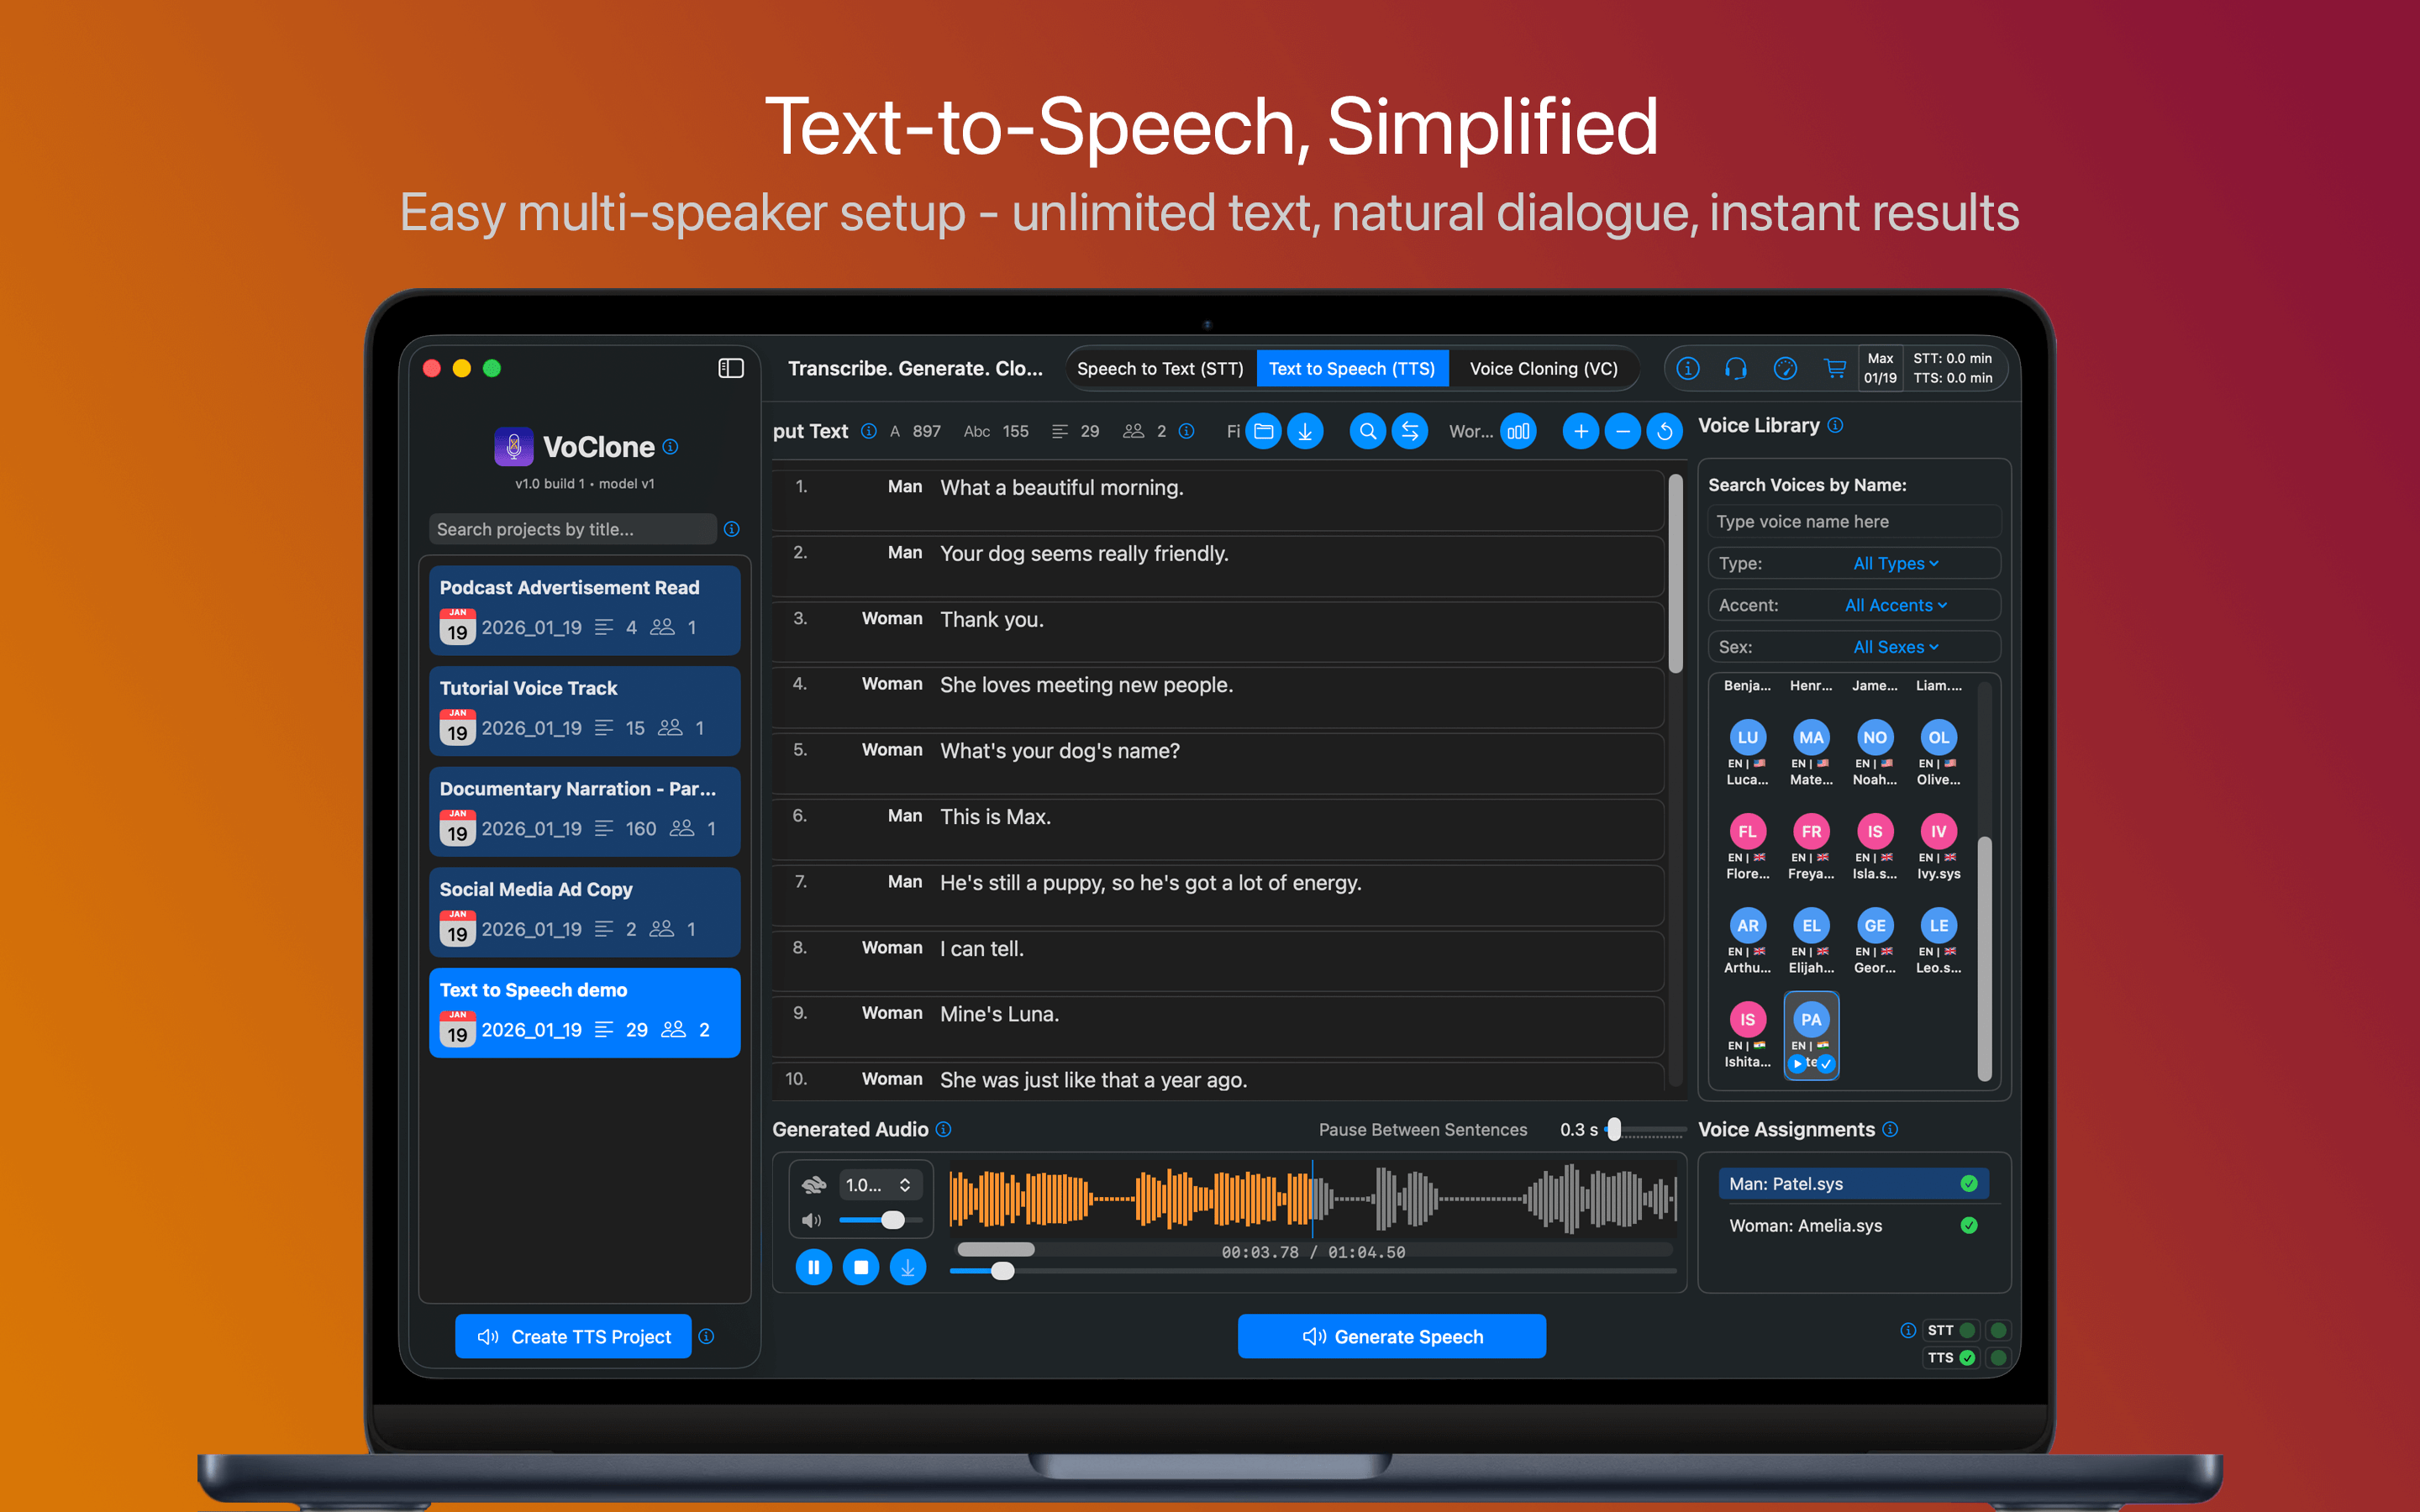Open the shopping cart icon

[1834, 368]
